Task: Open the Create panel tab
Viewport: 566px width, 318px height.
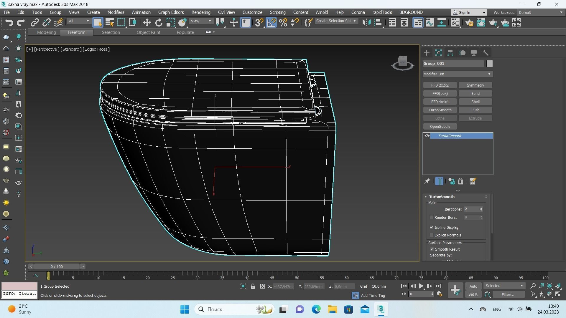Action: pos(427,53)
